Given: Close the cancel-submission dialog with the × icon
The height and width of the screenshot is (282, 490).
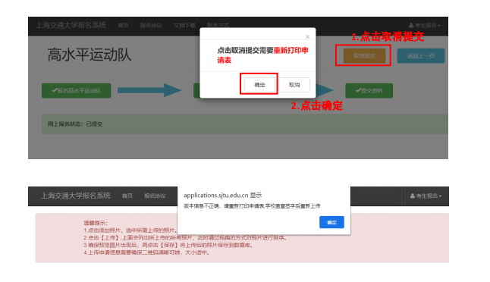Looking at the screenshot, I should pos(307,37).
